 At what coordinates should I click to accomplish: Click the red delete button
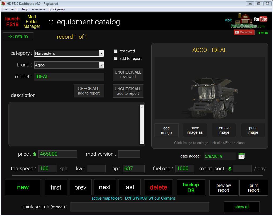[158, 187]
